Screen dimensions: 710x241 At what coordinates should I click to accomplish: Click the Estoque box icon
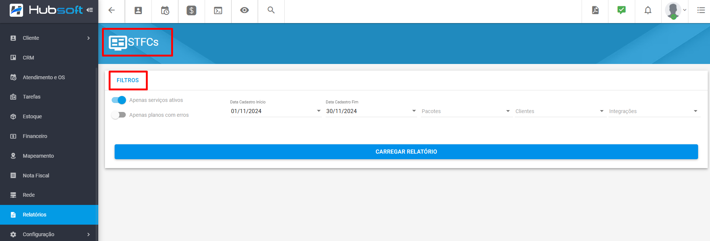pos(13,116)
